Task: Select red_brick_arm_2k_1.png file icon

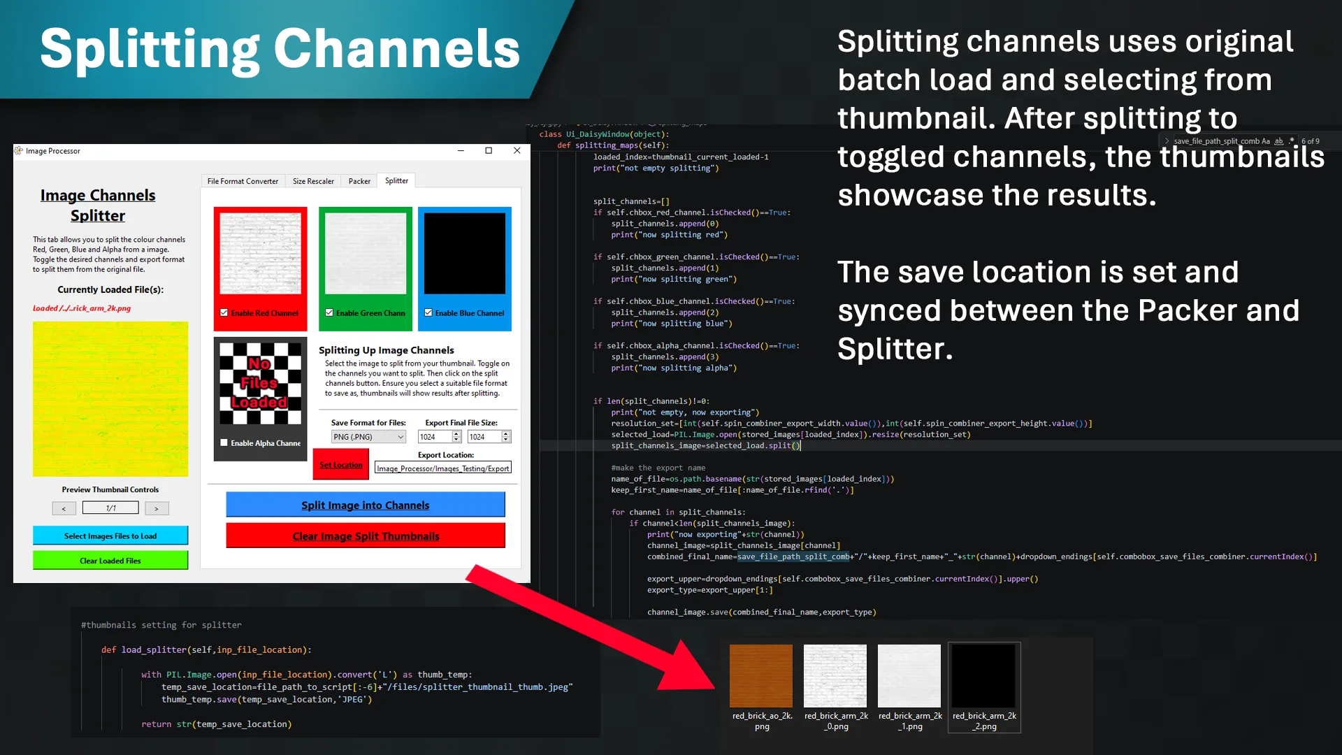Action: coord(909,676)
